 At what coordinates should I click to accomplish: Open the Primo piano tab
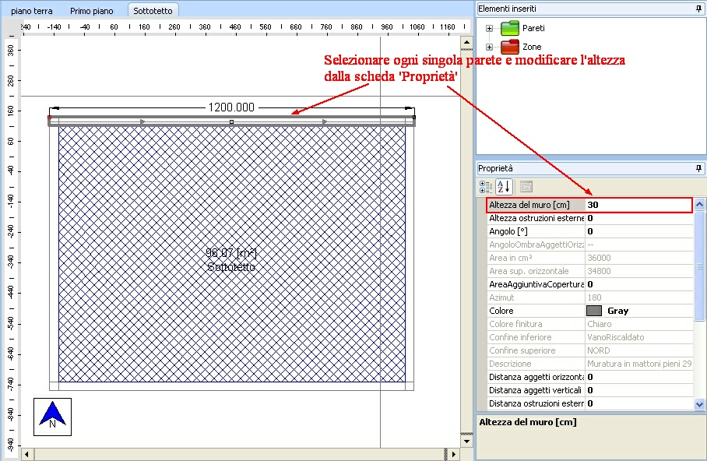(x=91, y=12)
